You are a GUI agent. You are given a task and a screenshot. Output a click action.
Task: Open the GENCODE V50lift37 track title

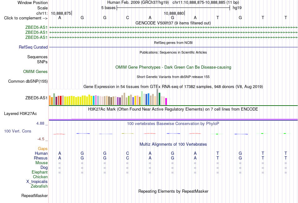click(x=173, y=23)
